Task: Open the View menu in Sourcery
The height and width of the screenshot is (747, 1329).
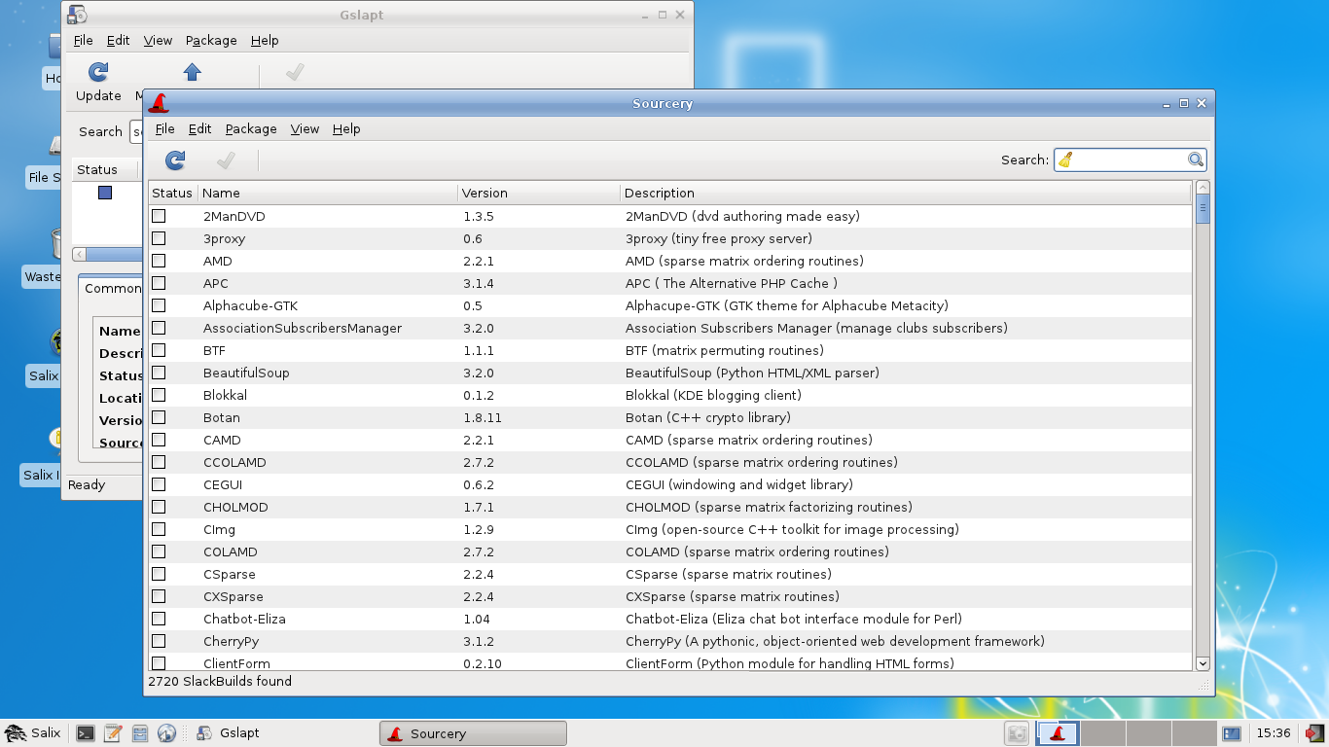Action: (x=305, y=128)
